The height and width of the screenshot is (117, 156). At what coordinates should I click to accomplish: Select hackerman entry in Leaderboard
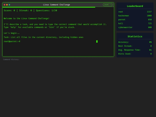pos(135,16)
